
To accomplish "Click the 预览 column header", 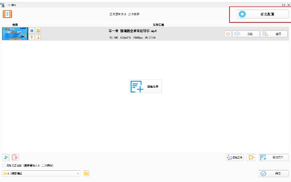I will (x=15, y=24).
